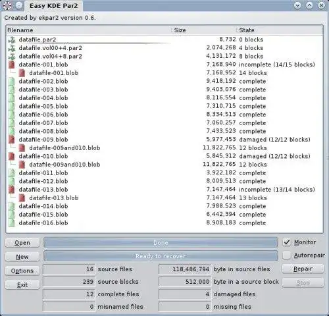
Task: Click the 4 damaged files field
Action: pyautogui.click(x=185, y=294)
